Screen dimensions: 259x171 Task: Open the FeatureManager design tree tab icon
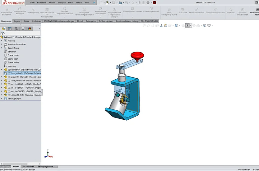click(3, 29)
